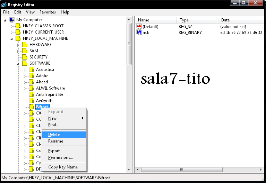The width and height of the screenshot is (266, 183).
Task: Click the values pane horizontal scrollbar thumb
Action: click(182, 170)
